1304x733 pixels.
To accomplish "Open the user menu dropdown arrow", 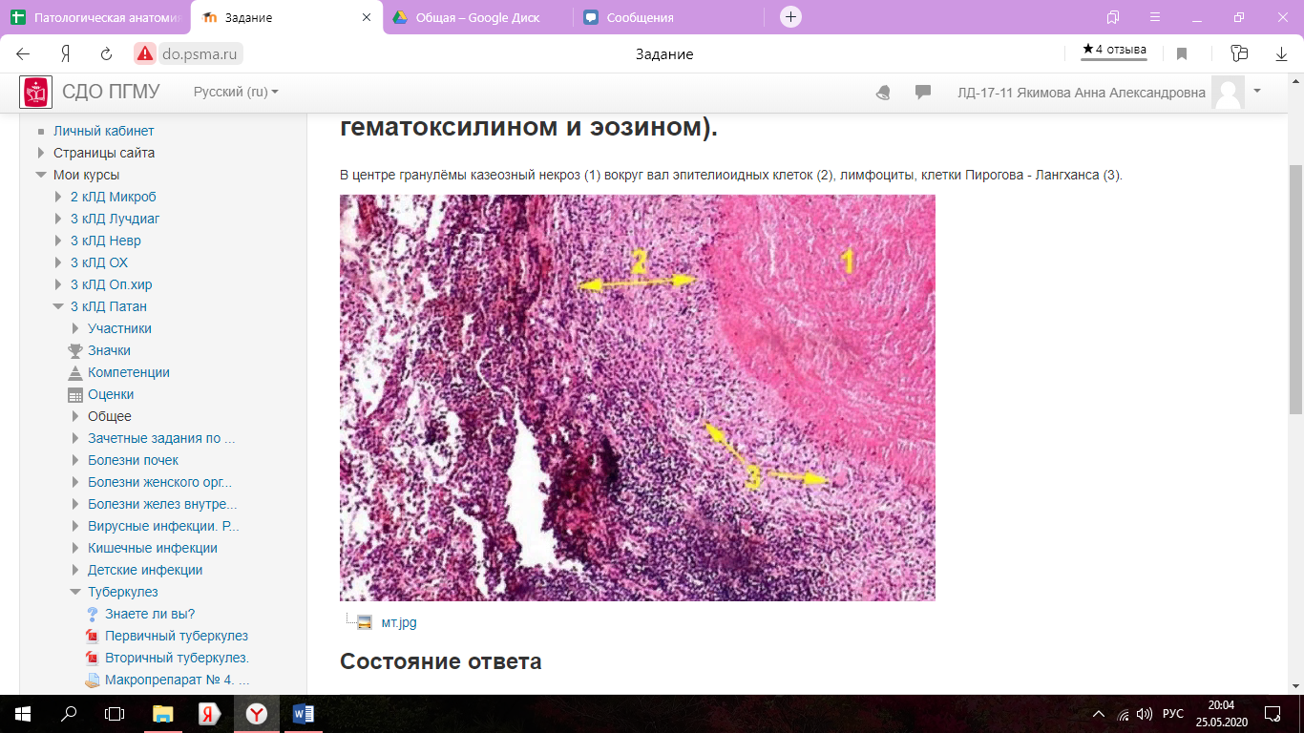I will (1257, 91).
